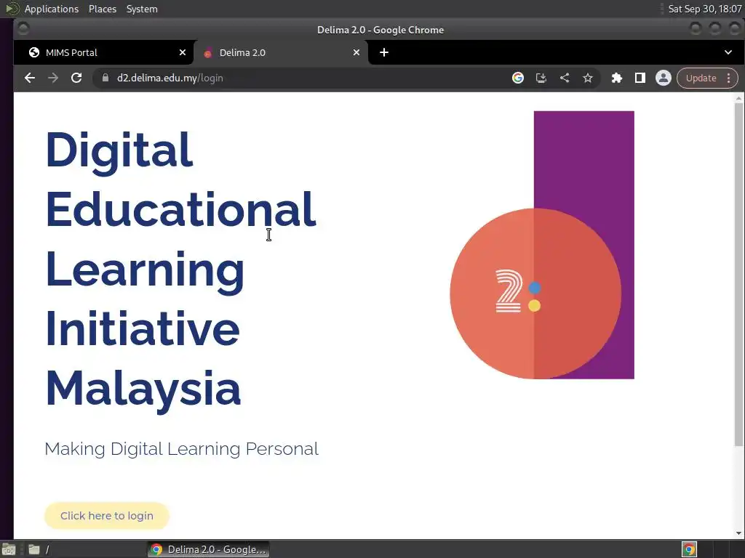Click the show desktop icon in bottom panel
Screen dimensions: 745x558
pos(9,549)
